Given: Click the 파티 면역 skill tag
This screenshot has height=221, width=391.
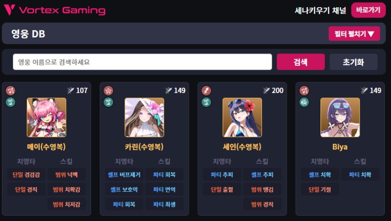Looking at the screenshot, I should pyautogui.click(x=164, y=189).
